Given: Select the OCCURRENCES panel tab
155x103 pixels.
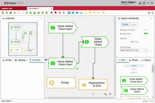Looking at the screenshot, I should click(35, 60).
